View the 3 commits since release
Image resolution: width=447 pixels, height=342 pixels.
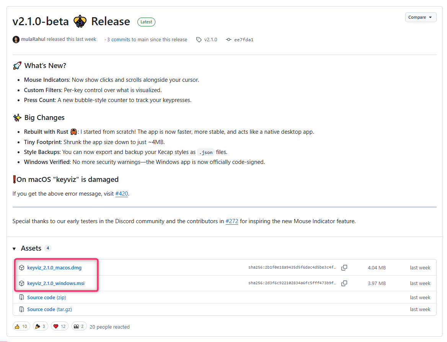[x=118, y=39]
